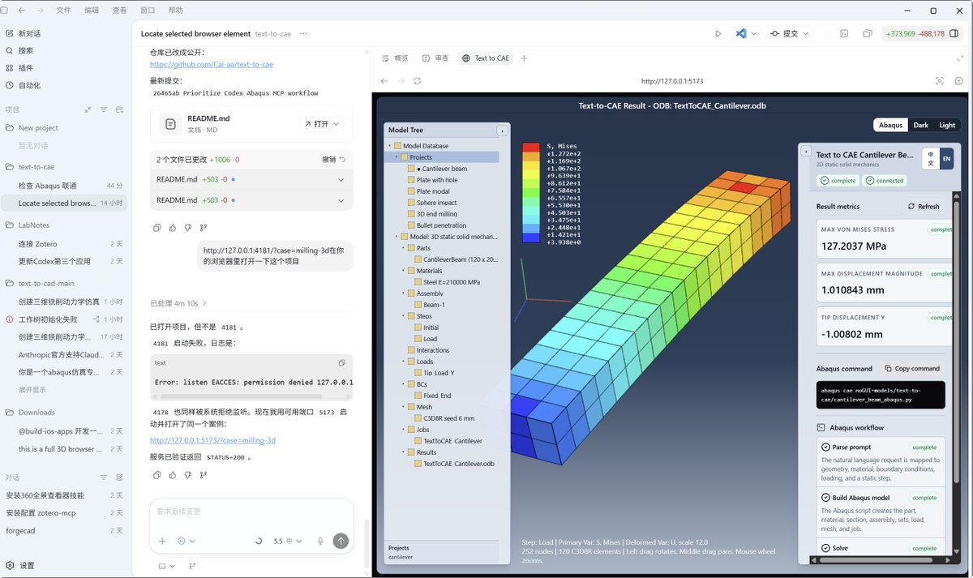Switch to the 概览 tab
973x578 pixels.
[395, 58]
